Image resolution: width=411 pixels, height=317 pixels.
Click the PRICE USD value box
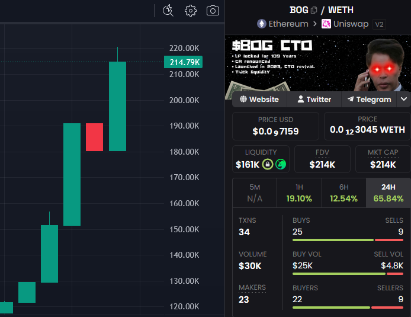(x=275, y=126)
